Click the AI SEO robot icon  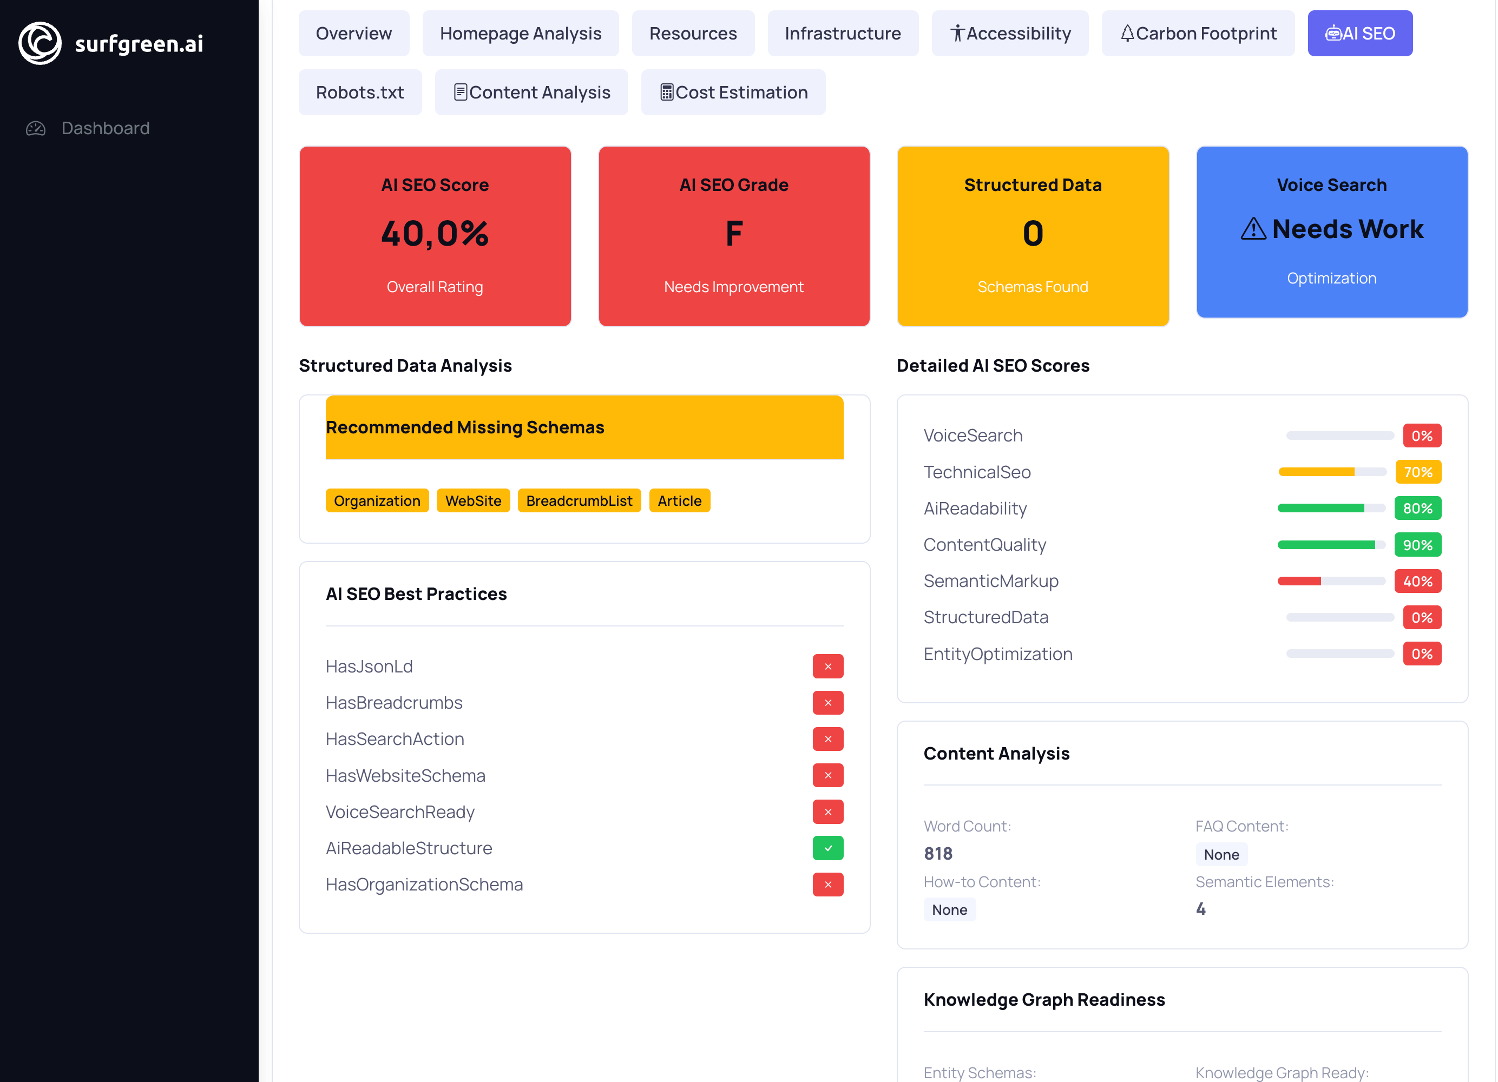coord(1333,33)
